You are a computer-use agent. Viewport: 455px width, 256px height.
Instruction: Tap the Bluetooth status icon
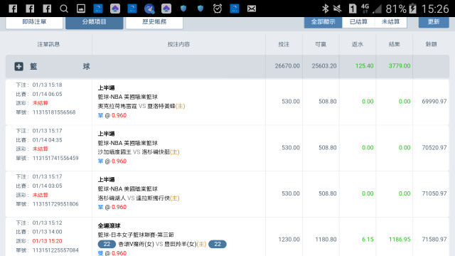326,9
